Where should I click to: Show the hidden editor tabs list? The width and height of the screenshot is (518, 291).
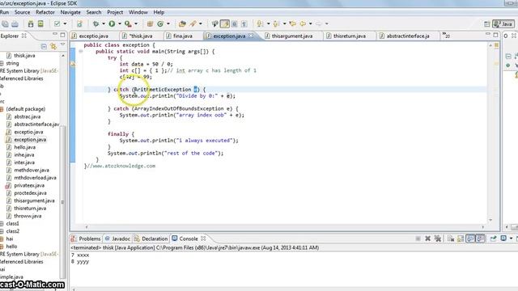click(446, 36)
